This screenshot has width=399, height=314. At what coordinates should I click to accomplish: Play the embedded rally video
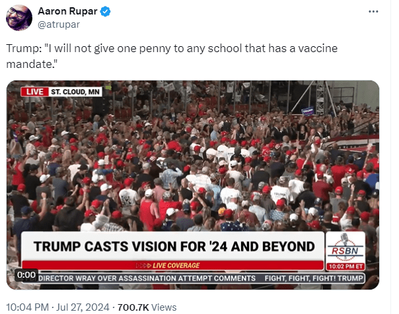coord(193,185)
